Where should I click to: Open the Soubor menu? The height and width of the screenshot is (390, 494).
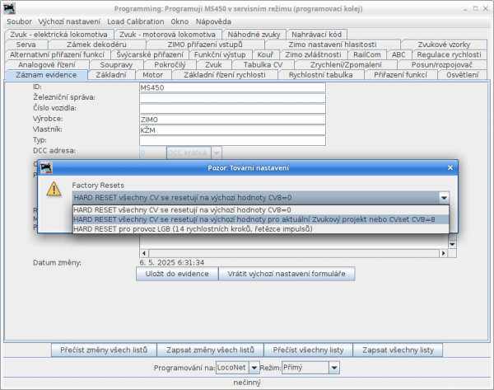pyautogui.click(x=20, y=20)
